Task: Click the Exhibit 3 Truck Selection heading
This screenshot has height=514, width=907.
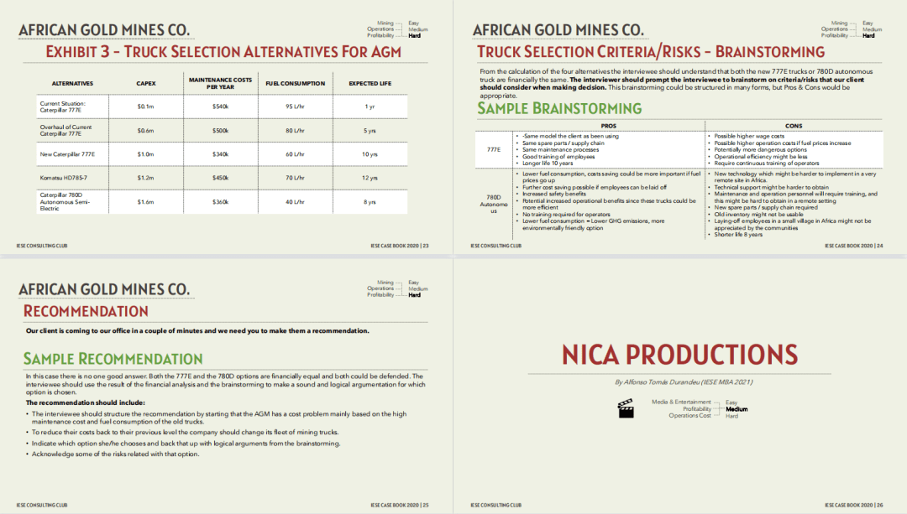Action: tap(223, 52)
